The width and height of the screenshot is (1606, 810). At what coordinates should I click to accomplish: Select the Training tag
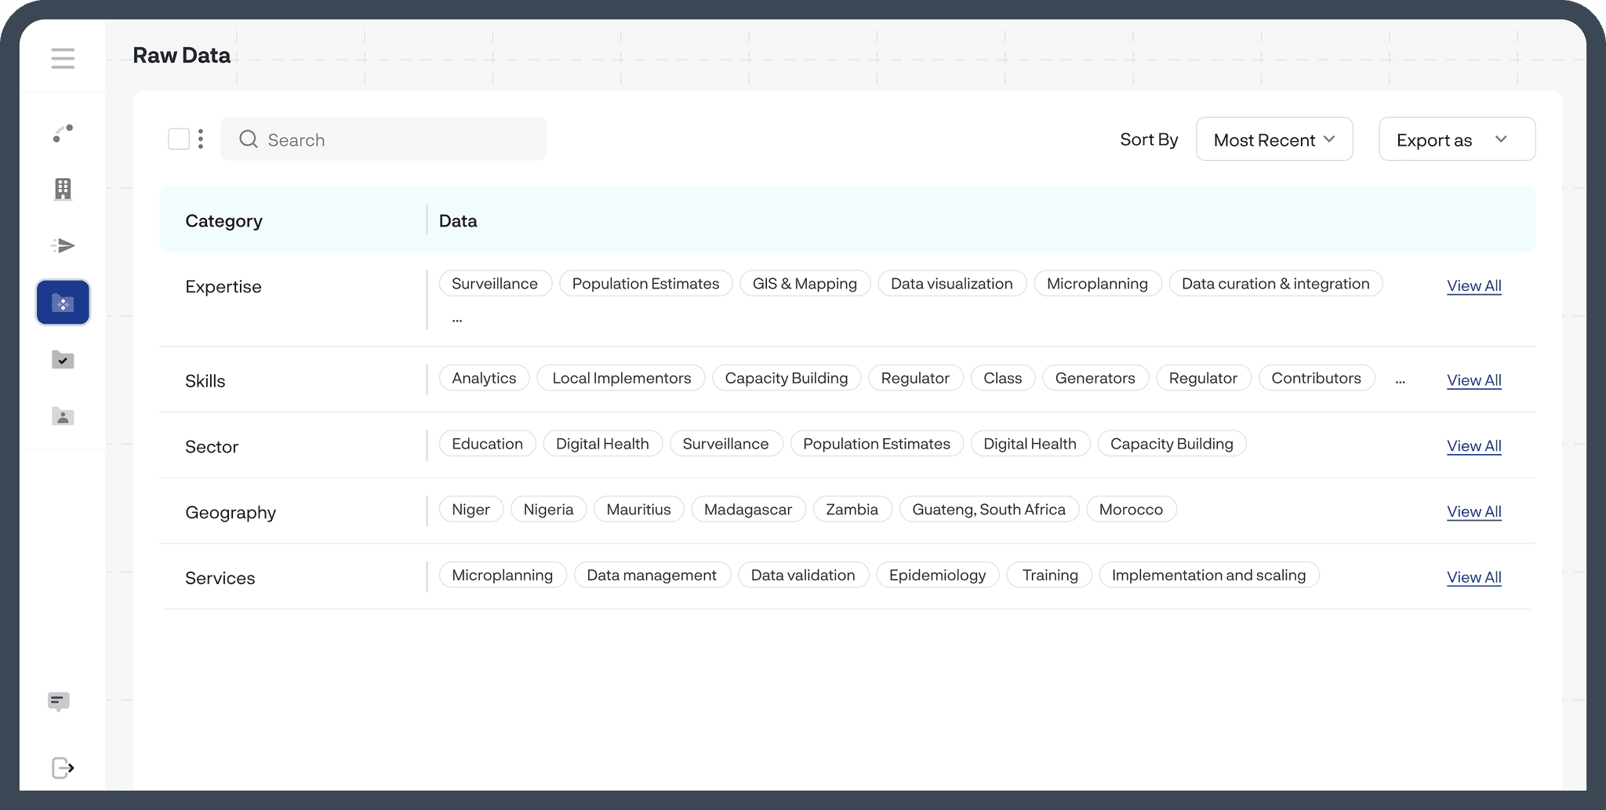pos(1050,576)
